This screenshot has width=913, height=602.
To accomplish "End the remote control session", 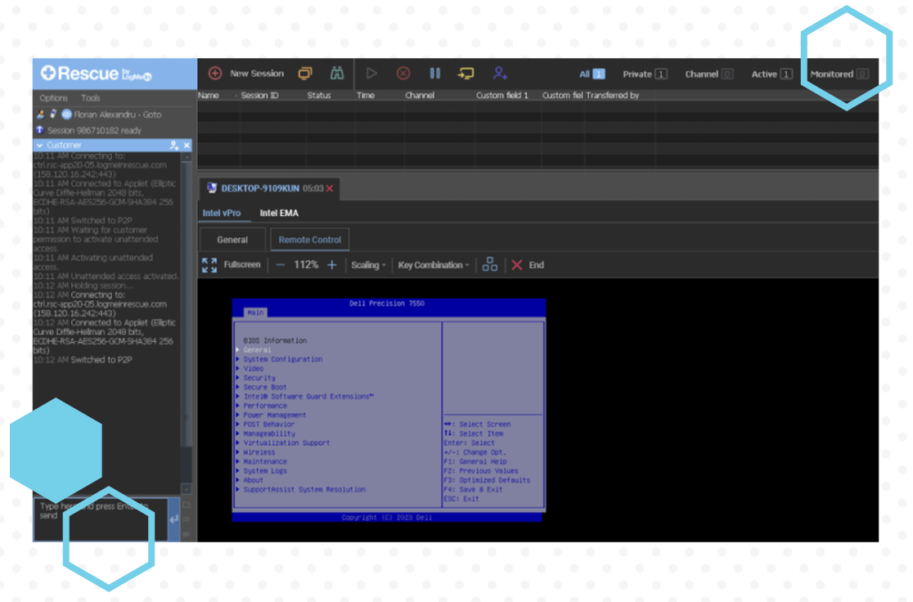I will click(528, 265).
